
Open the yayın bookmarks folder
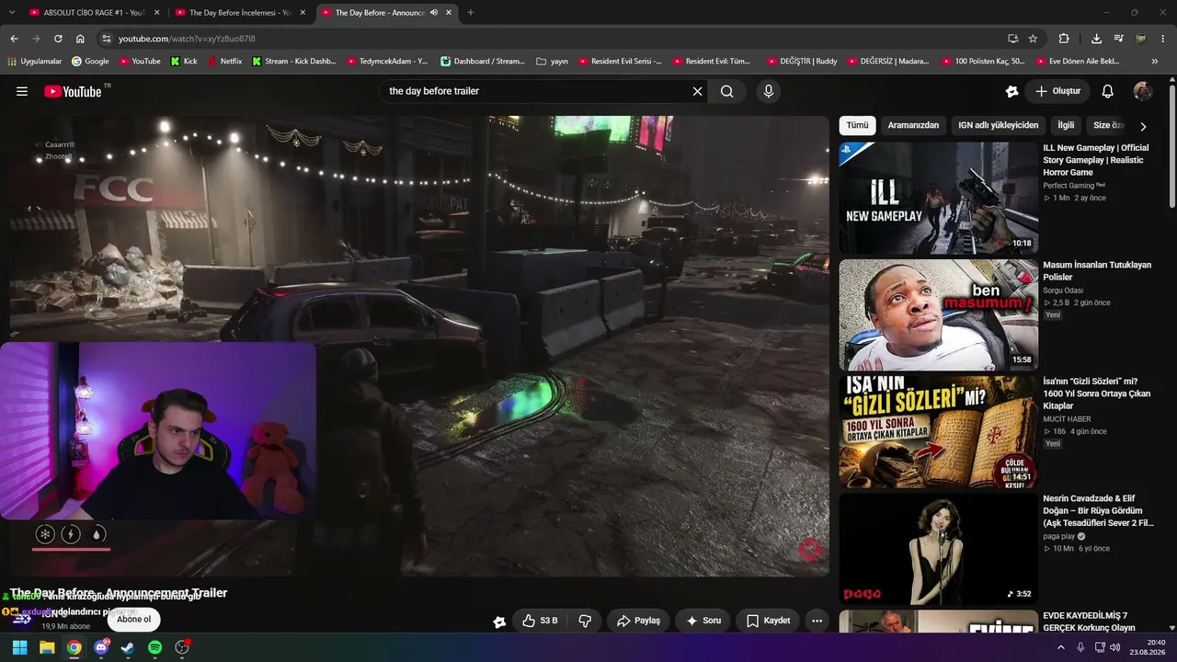[552, 62]
